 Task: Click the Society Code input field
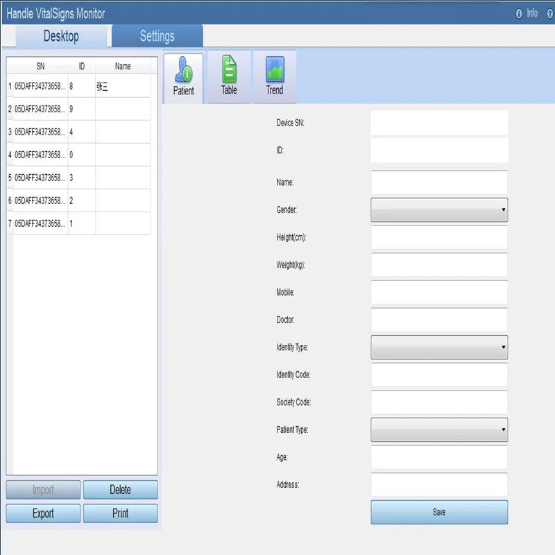pyautogui.click(x=439, y=402)
